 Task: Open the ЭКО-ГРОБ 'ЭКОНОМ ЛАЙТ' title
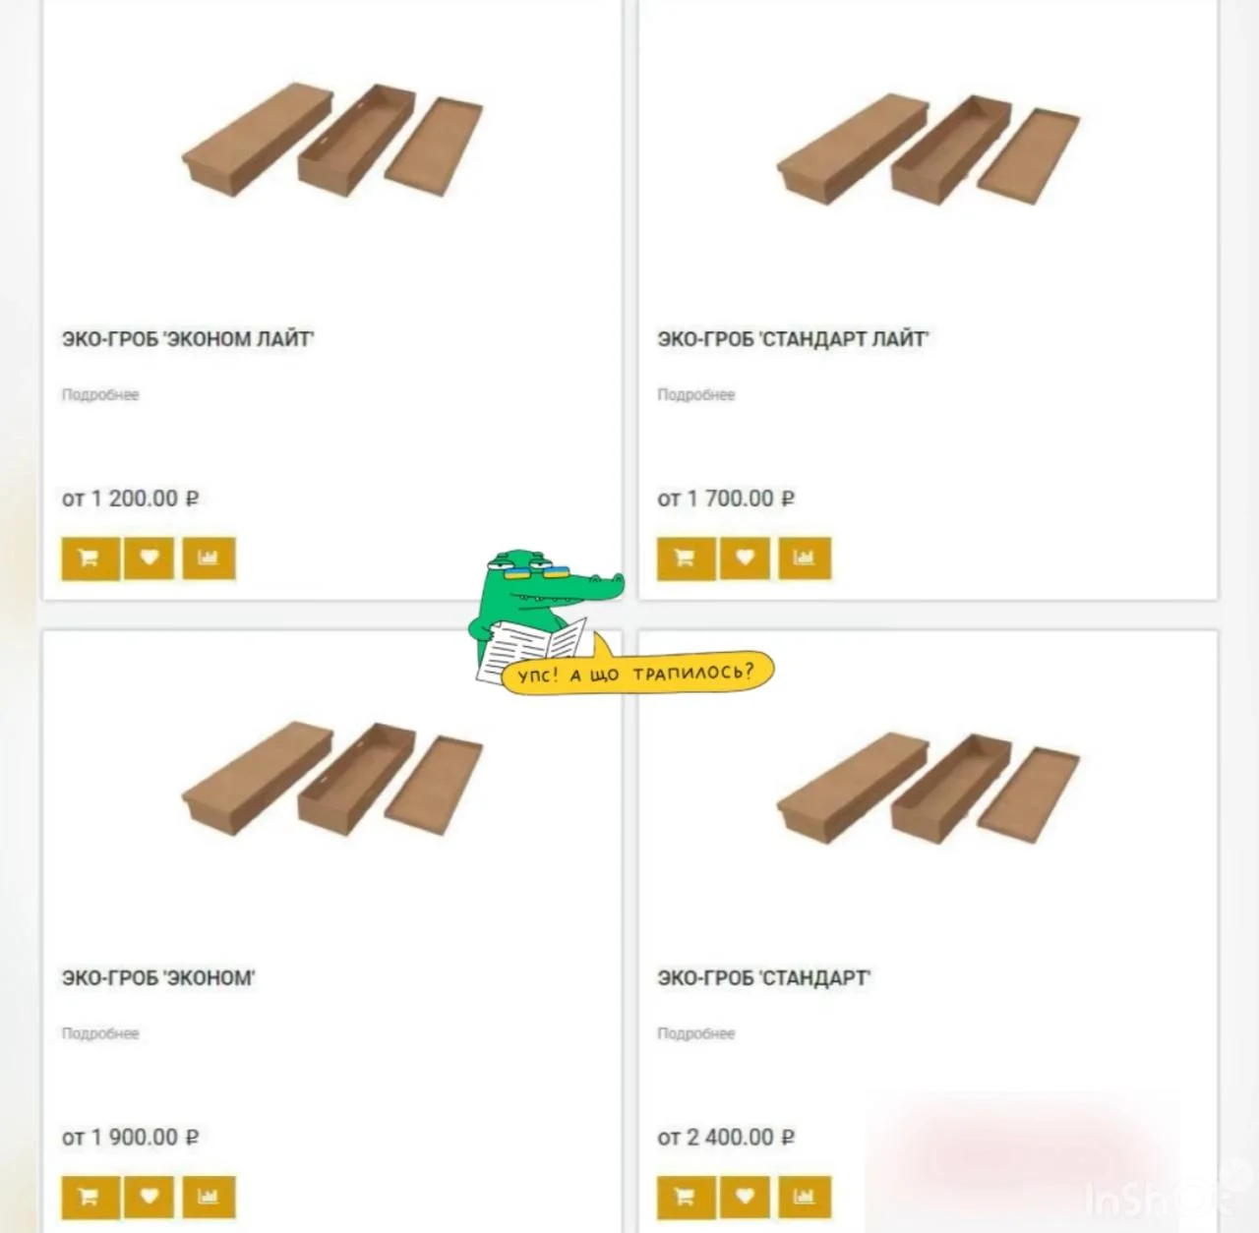(x=188, y=339)
